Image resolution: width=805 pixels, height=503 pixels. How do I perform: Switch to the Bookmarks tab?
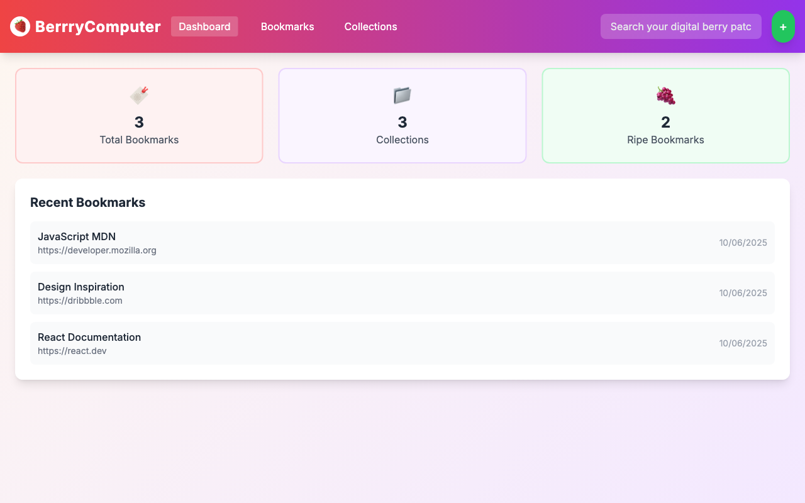[x=287, y=26]
